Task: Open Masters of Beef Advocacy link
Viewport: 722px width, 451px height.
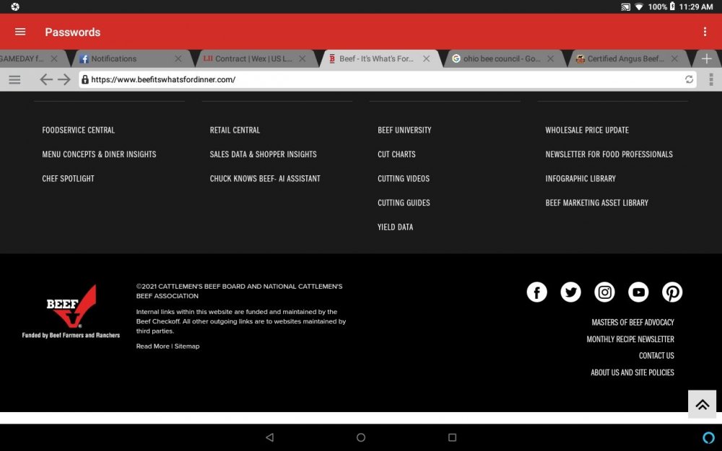Action: tap(632, 322)
